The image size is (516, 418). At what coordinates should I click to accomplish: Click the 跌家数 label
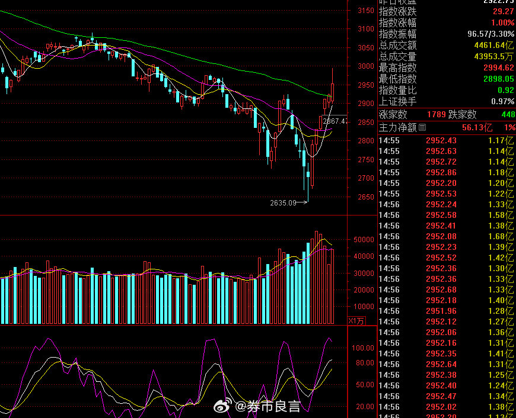pos(463,114)
